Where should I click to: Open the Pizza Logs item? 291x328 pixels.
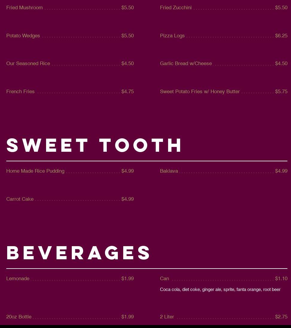172,36
